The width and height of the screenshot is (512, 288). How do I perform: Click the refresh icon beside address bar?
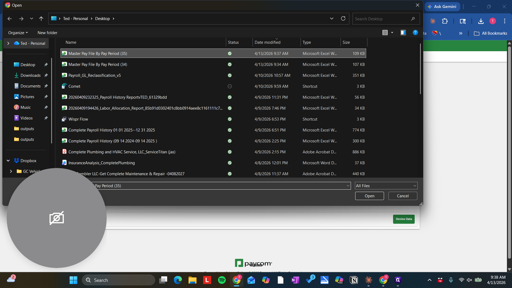click(x=343, y=19)
